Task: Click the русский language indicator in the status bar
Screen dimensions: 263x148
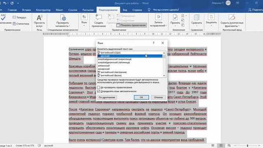Action: tap(48, 146)
